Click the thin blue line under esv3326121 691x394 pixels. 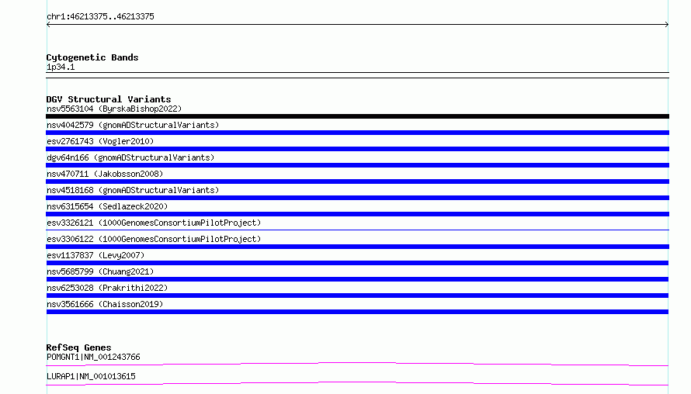(357, 230)
